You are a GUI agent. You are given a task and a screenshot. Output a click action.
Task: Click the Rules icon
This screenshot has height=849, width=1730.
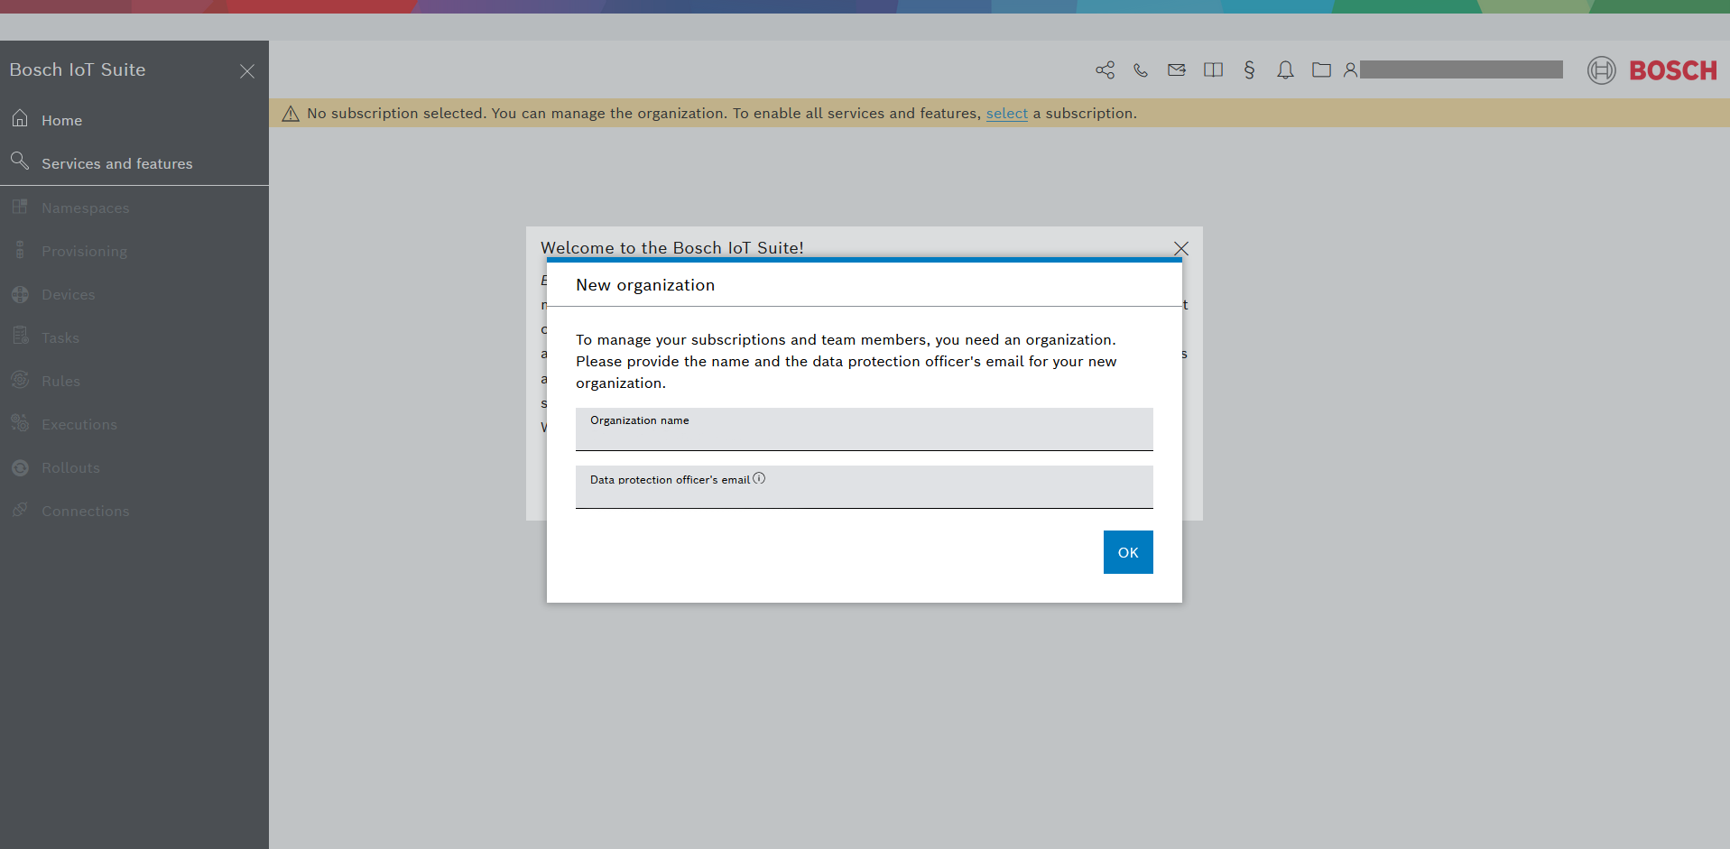coord(20,380)
